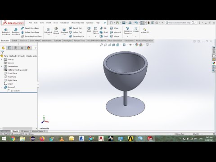Select the Linear Pattern tool

[x=95, y=31]
